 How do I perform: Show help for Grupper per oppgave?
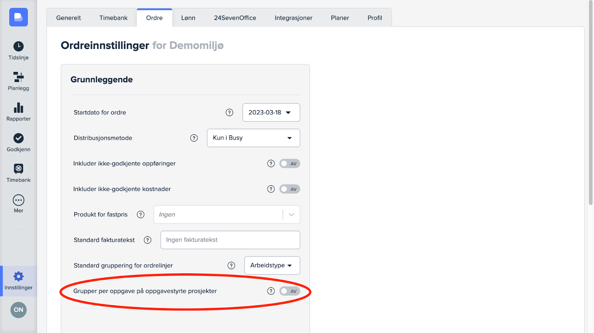pos(271,291)
